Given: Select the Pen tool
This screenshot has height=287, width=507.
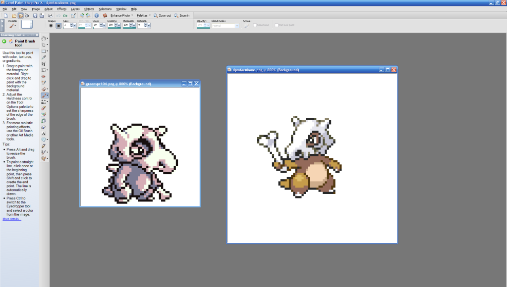Looking at the screenshot, I should coord(44,146).
